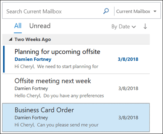
Task: Click sender Damien Fortney on unread email
Action: (x=33, y=59)
